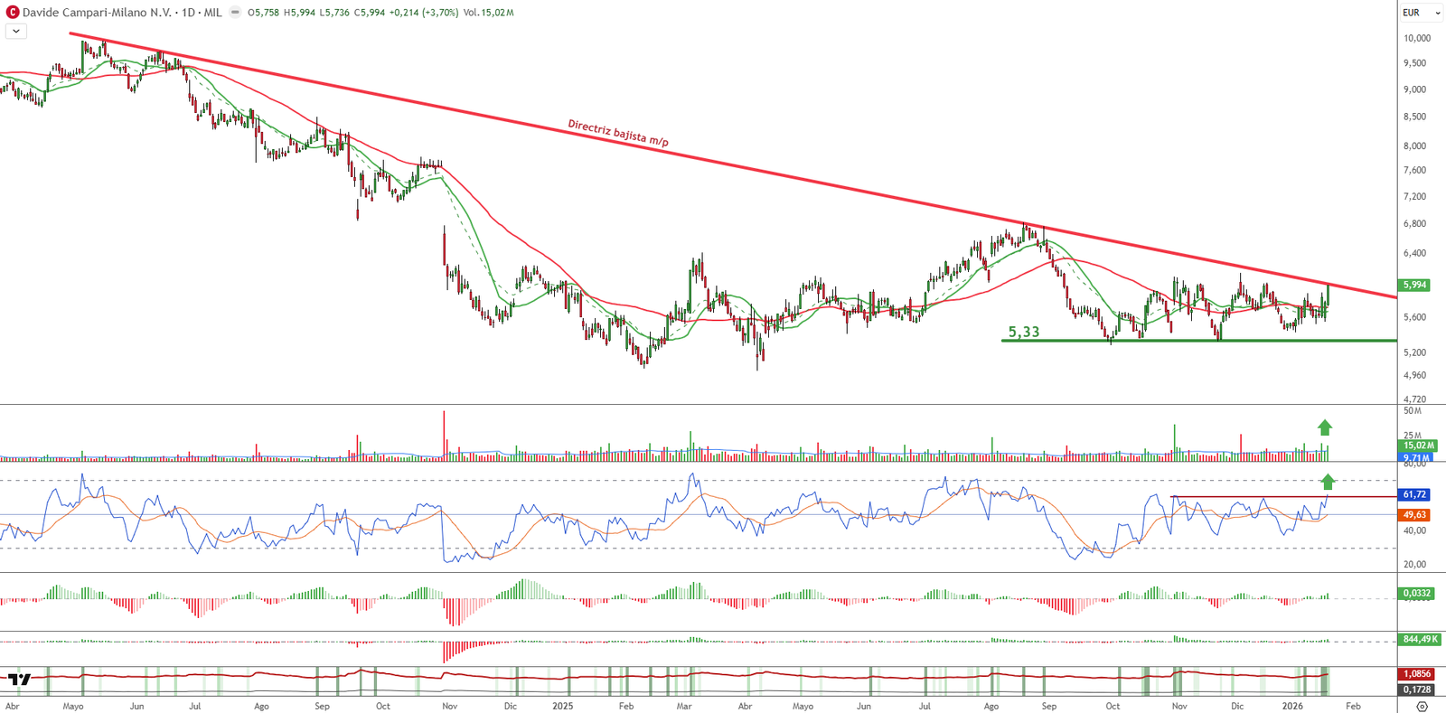Toggle the market status indicator beside MIL

tap(236, 13)
